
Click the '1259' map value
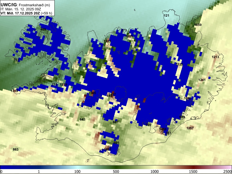tap(129, 36)
